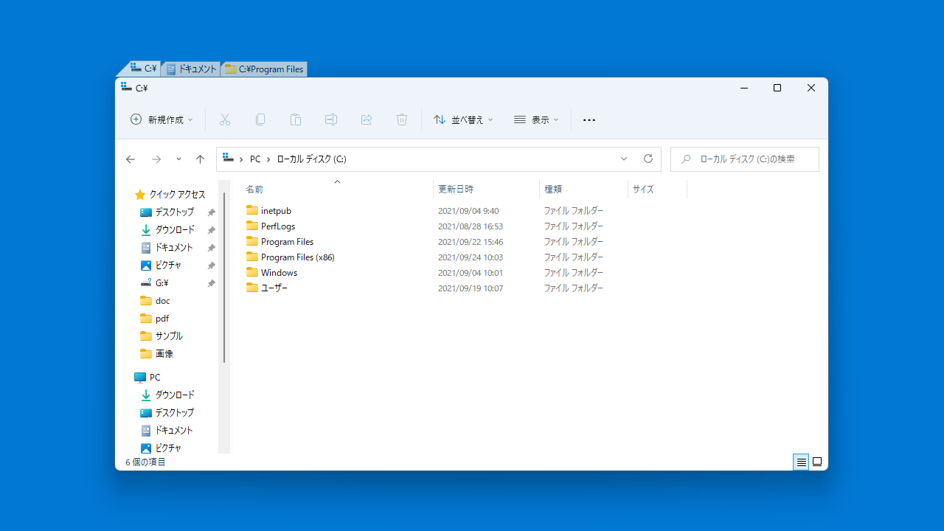Click the Windows folder icon
Viewport: 944px width, 531px height.
252,272
